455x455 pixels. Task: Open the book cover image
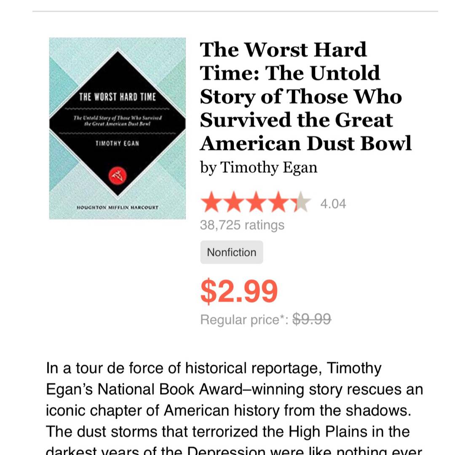pyautogui.click(x=117, y=128)
